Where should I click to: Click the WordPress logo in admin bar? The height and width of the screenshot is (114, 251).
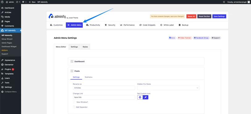[2, 2]
